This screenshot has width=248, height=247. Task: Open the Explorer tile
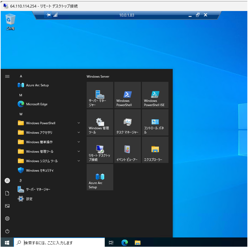tap(155, 150)
